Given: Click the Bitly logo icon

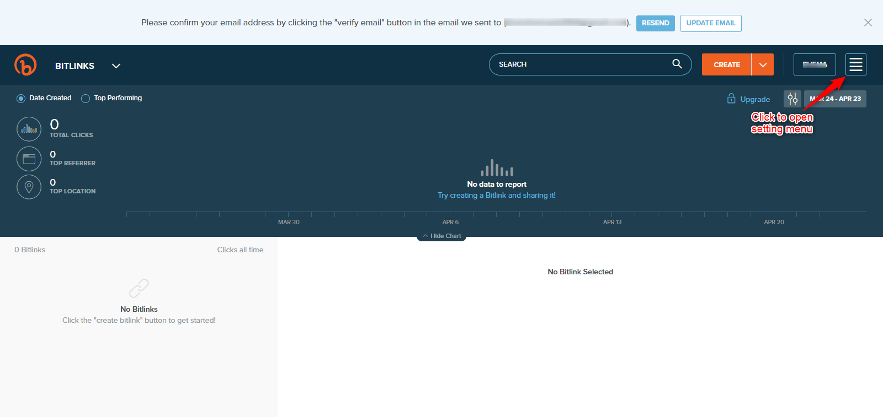Looking at the screenshot, I should (25, 64).
